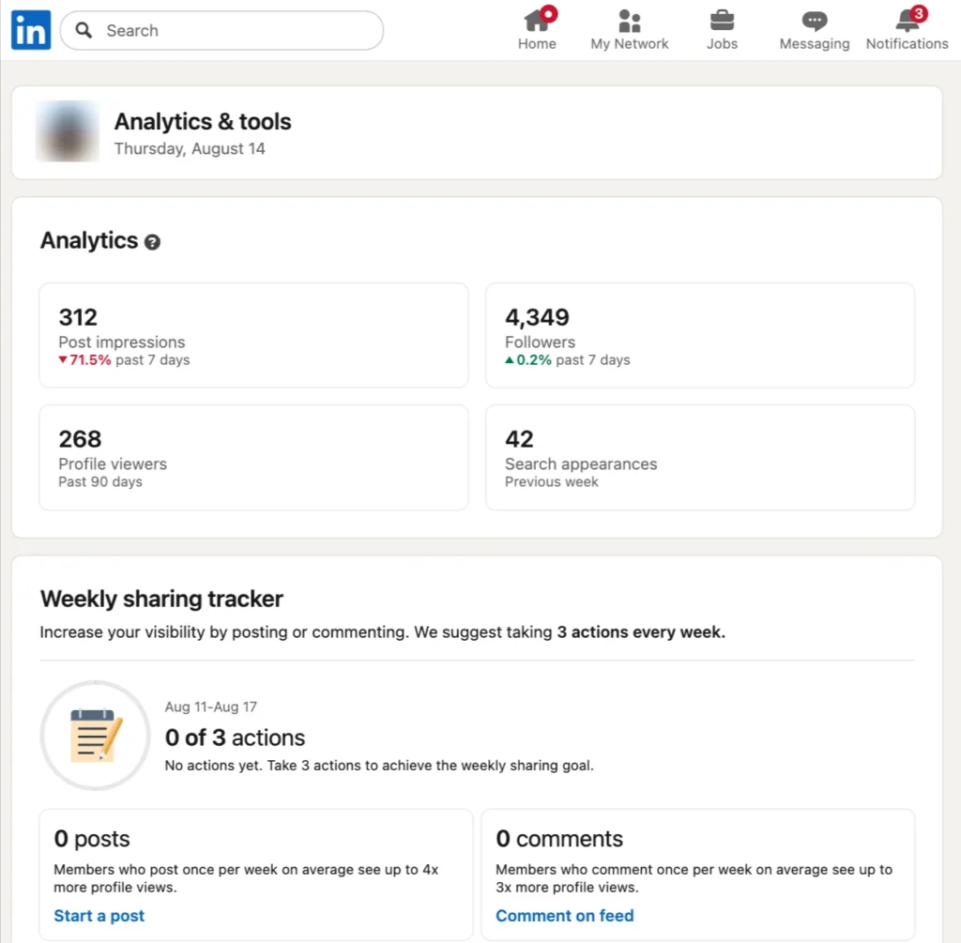Open the Home house icon
The height and width of the screenshot is (943, 961).
pos(536,21)
